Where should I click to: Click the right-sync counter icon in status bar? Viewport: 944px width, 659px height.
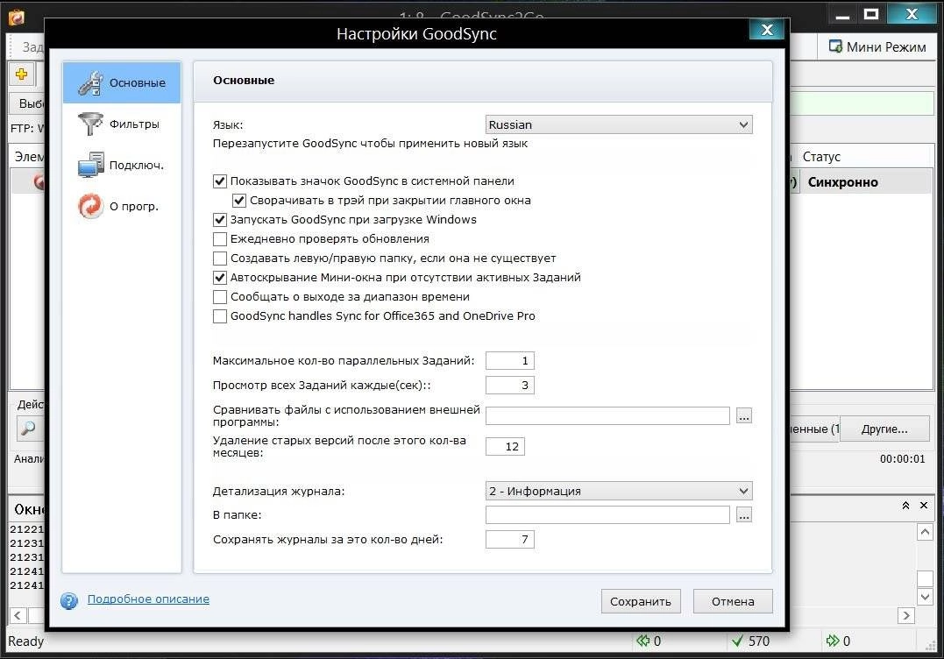(x=833, y=641)
